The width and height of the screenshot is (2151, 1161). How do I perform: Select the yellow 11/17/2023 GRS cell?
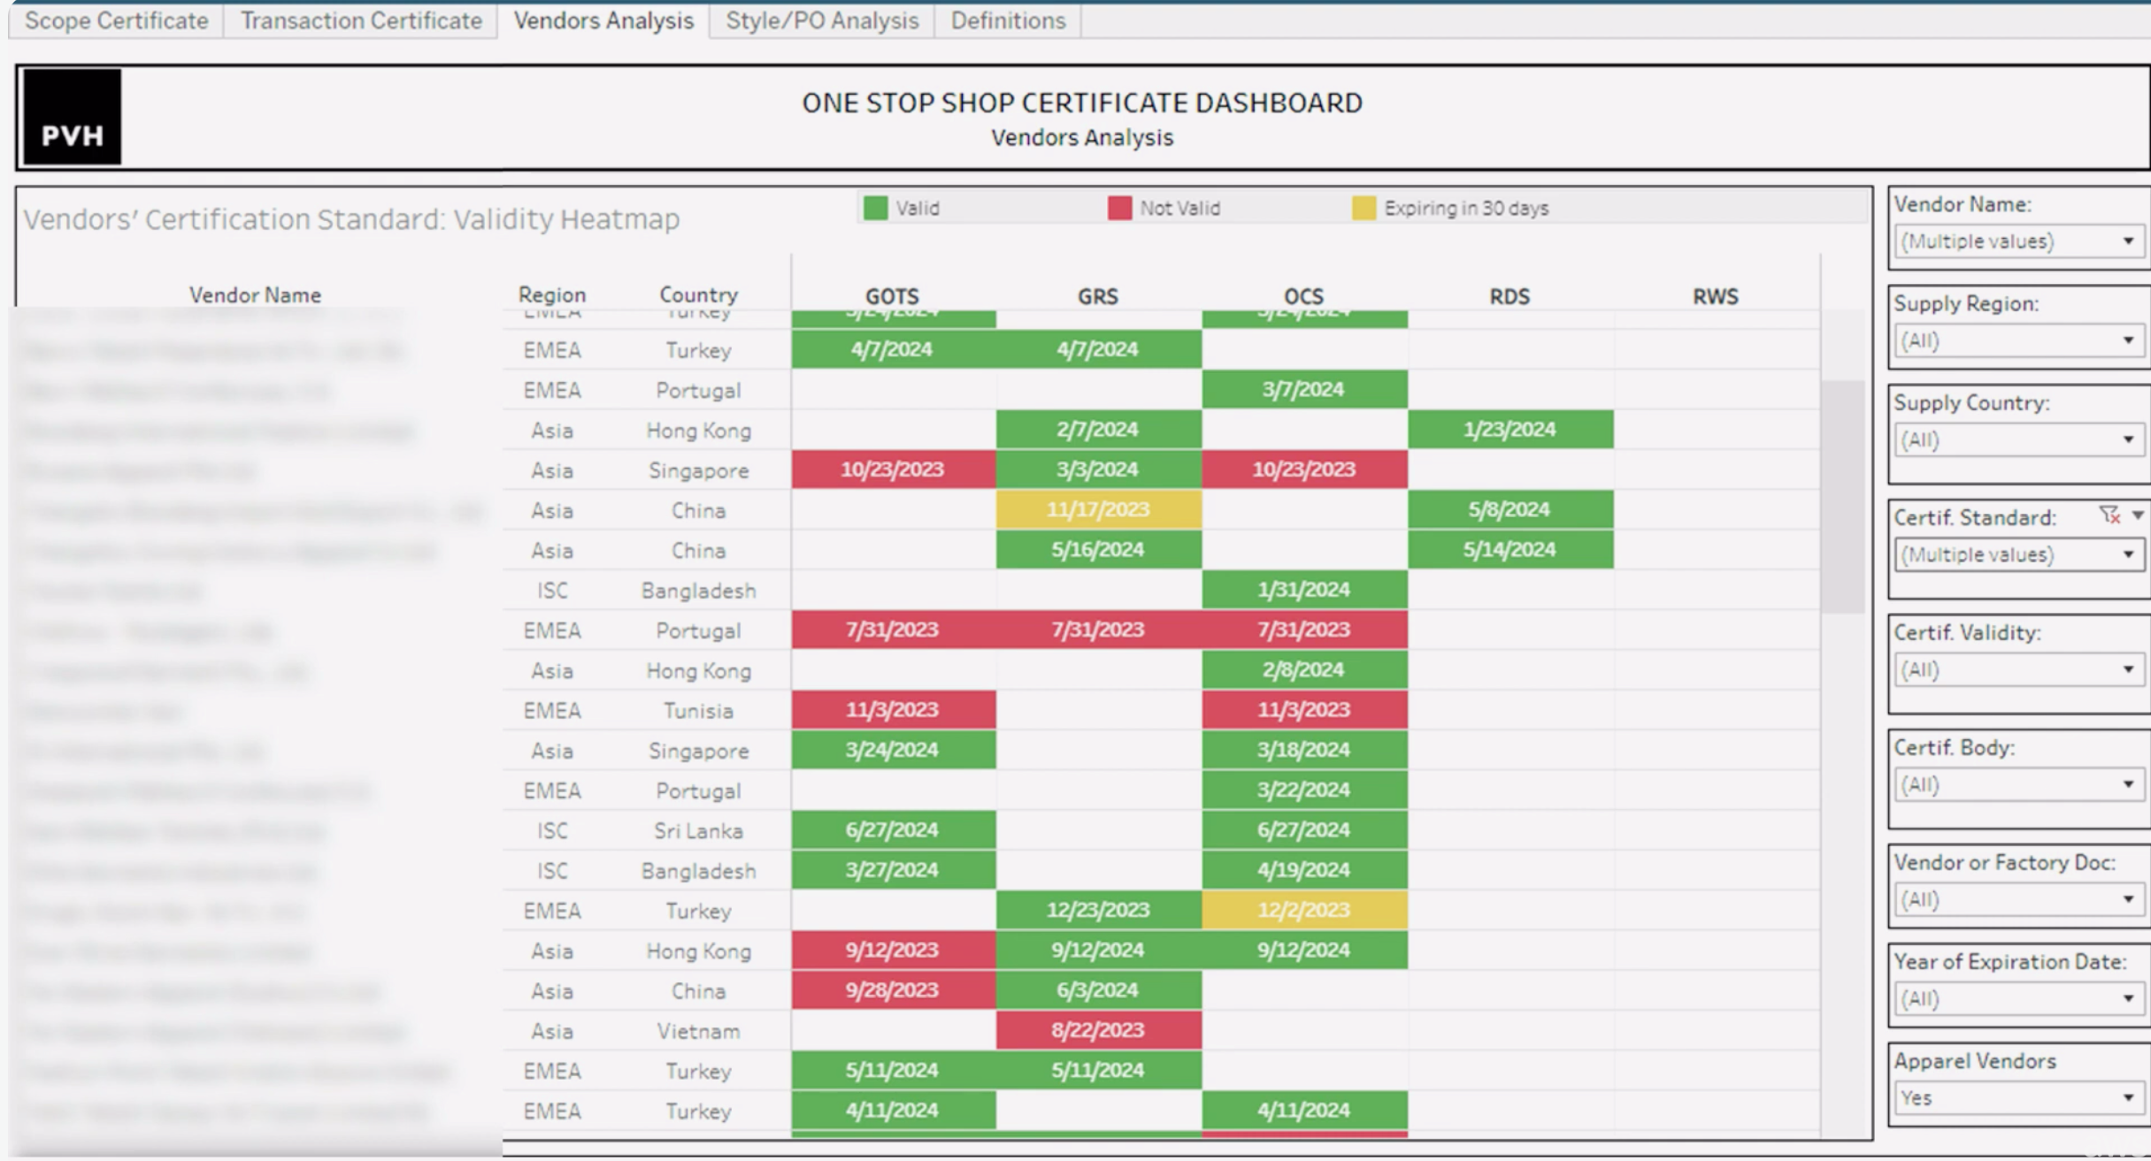(x=1098, y=510)
